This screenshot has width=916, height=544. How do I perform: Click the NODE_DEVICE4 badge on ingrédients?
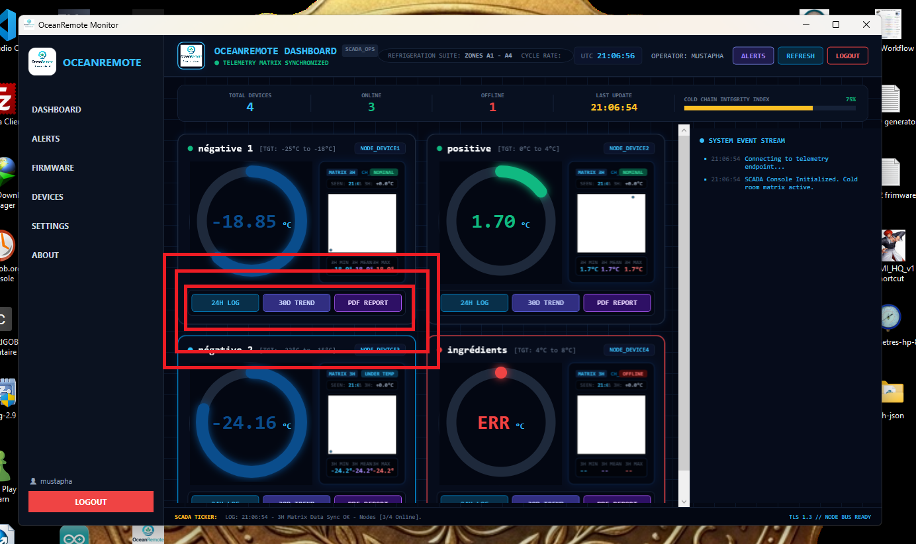pyautogui.click(x=629, y=350)
